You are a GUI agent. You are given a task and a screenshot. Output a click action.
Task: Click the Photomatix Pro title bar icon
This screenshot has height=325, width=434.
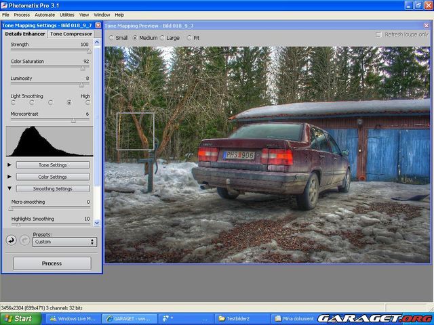pos(4,5)
